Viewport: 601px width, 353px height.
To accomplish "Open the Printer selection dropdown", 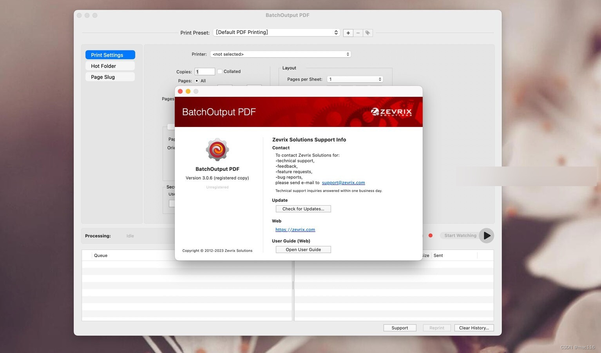I will pyautogui.click(x=281, y=54).
